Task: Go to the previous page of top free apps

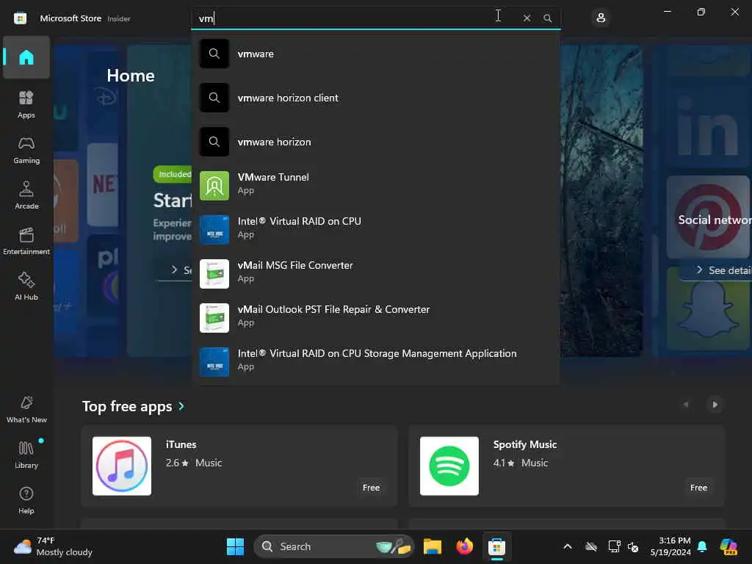Action: click(x=686, y=405)
